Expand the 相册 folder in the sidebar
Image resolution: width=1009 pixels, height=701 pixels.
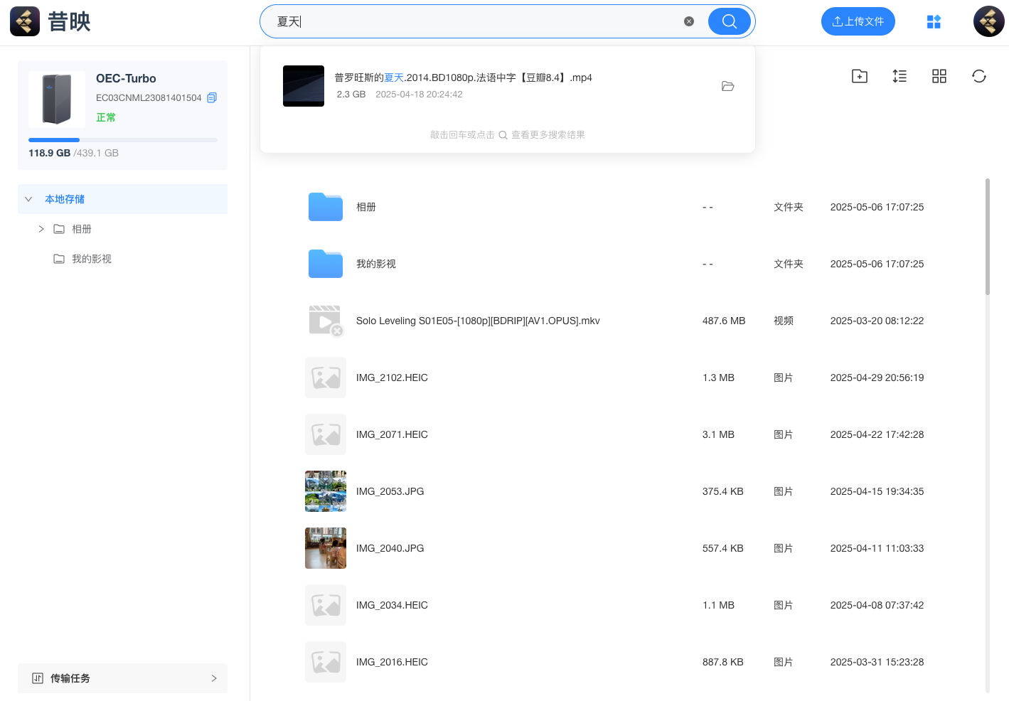point(41,228)
